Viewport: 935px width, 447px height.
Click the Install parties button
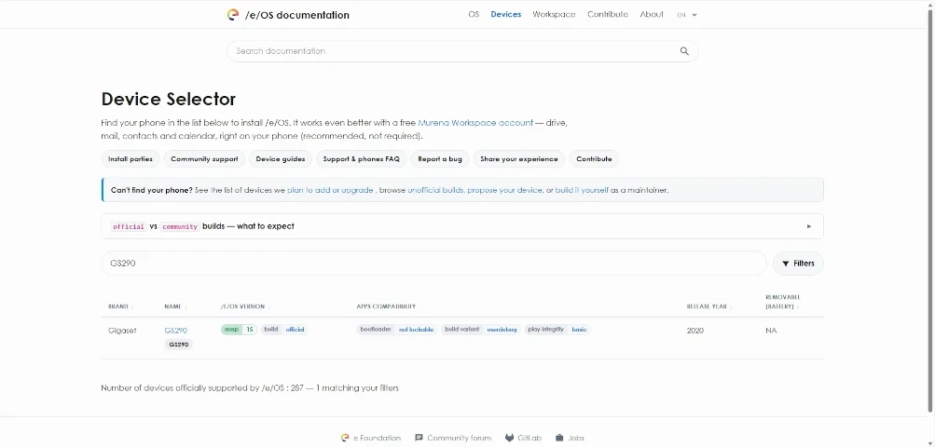click(x=130, y=159)
